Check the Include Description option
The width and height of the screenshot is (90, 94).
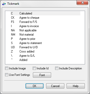click(x=57, y=68)
